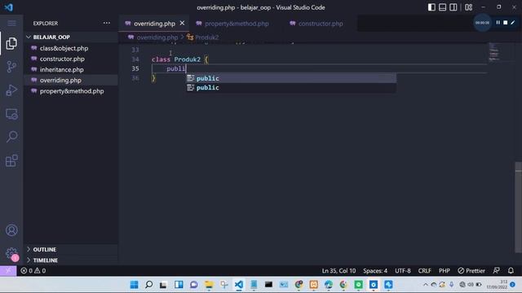
Task: Choose the second public autocomplete suggestion
Action: pos(291,88)
